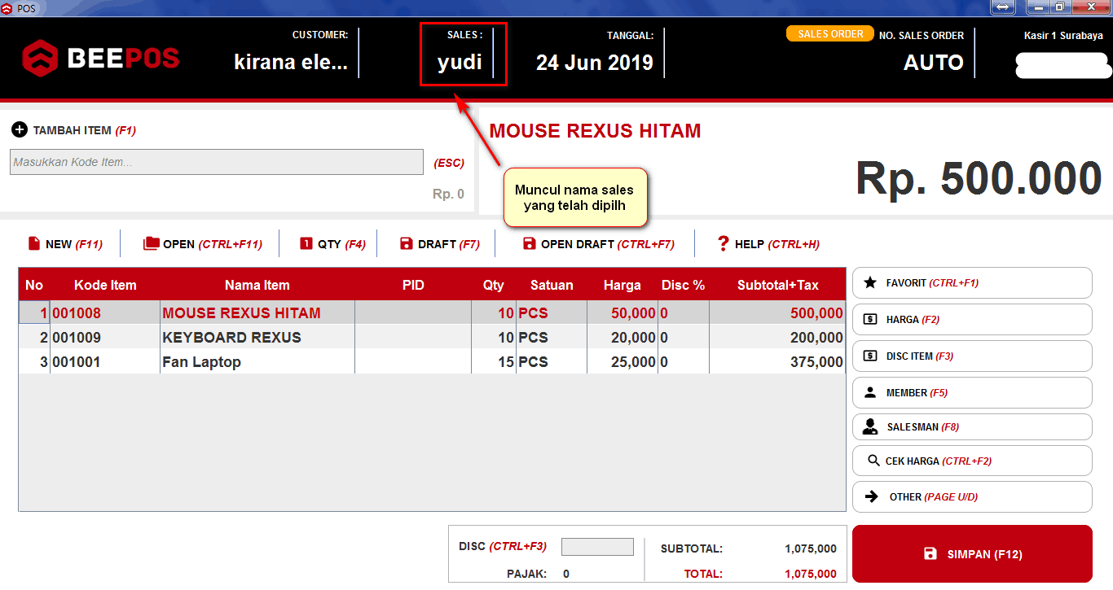Image resolution: width=1113 pixels, height=590 pixels.
Task: Click the DRAFT floppy disk icon
Action: [407, 243]
